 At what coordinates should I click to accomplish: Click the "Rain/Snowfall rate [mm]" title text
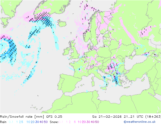(22, 117)
